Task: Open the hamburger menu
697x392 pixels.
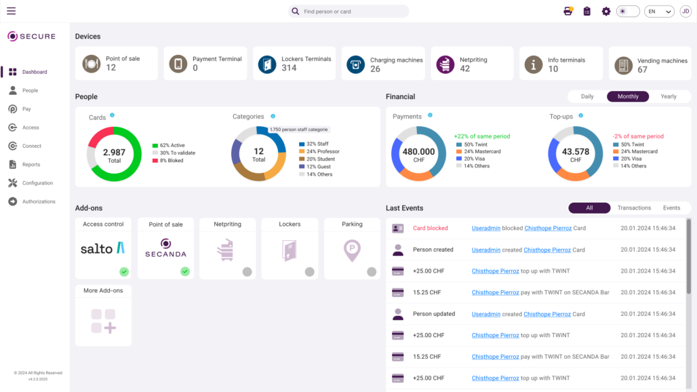Action: 11,11
